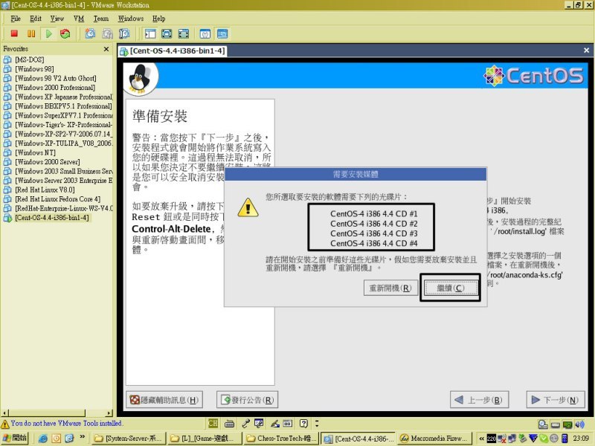Select the Cent-OS-4.4-i386-bin1-4 VM tab
This screenshot has height=446, width=595.
tap(173, 51)
